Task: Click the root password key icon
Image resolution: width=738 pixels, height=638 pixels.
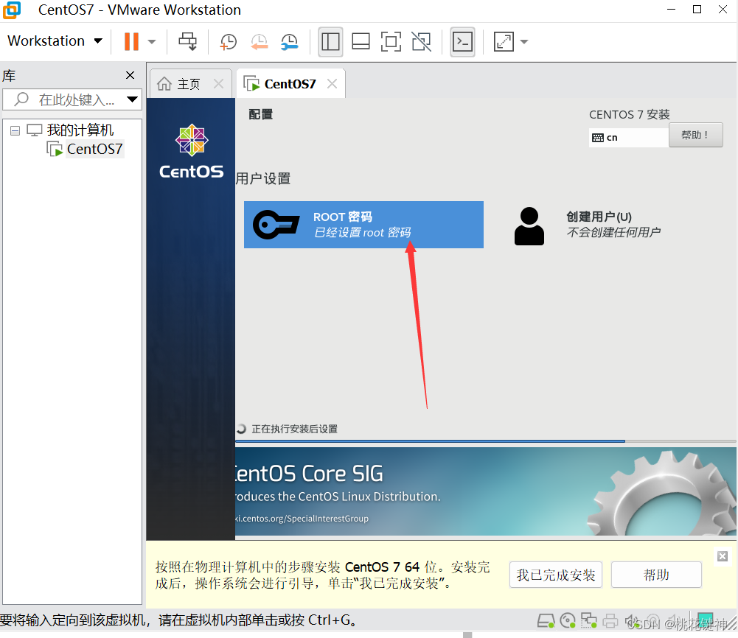Action: 276,224
